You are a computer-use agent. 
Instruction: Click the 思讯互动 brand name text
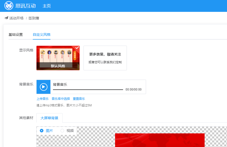coord(25,6)
